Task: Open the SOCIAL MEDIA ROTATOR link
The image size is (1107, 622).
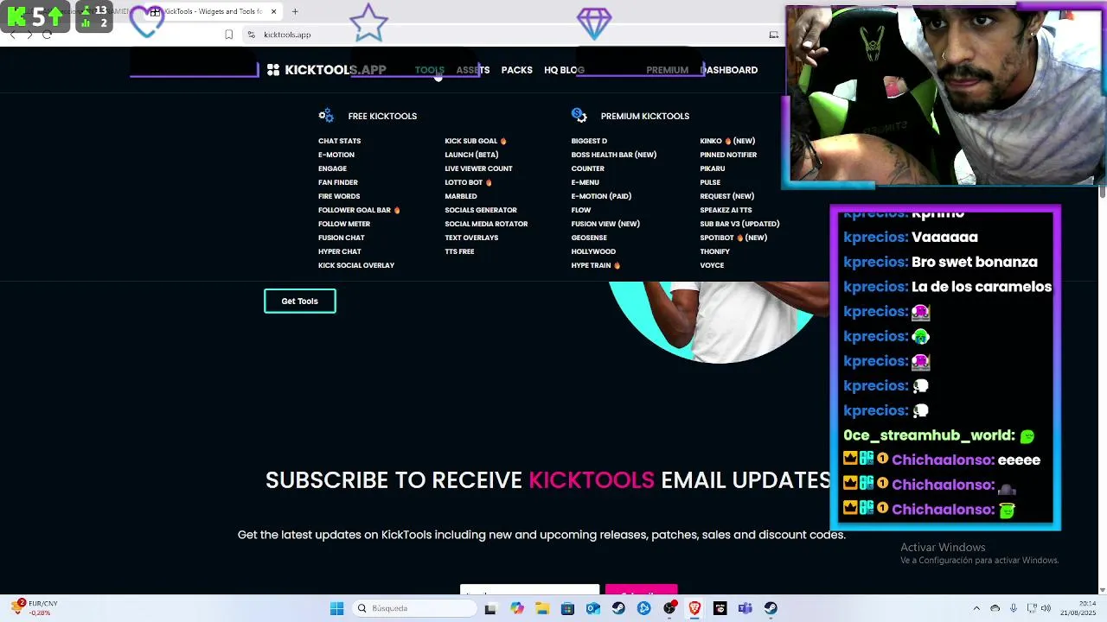Action: click(x=486, y=224)
